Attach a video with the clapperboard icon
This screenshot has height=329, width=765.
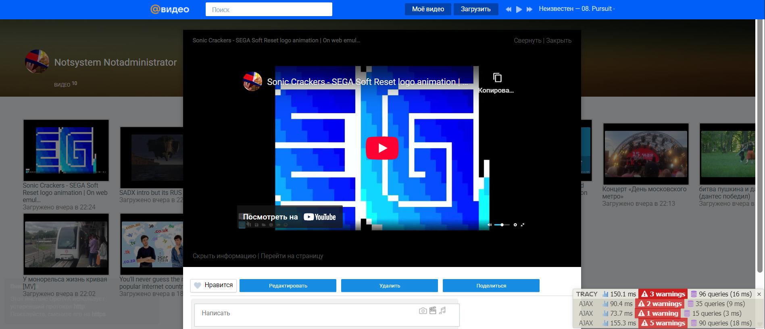(433, 310)
